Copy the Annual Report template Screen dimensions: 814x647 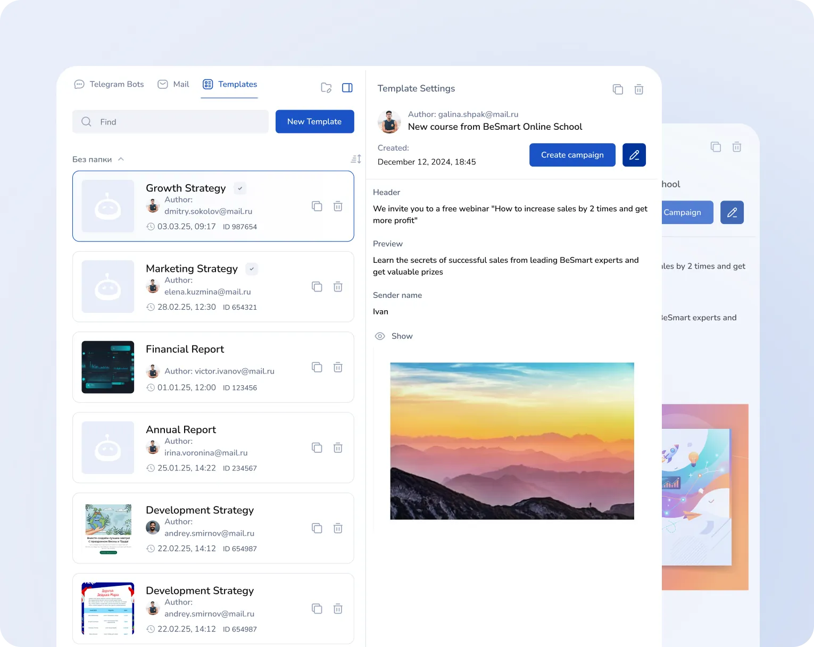pyautogui.click(x=317, y=447)
